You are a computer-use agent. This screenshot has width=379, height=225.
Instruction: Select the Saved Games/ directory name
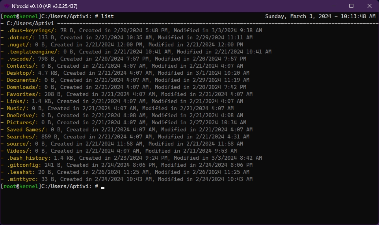point(27,130)
